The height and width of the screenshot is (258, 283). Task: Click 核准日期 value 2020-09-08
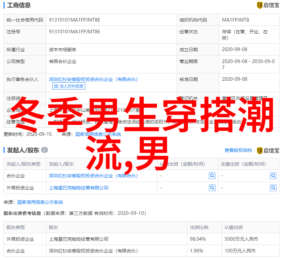point(234,79)
